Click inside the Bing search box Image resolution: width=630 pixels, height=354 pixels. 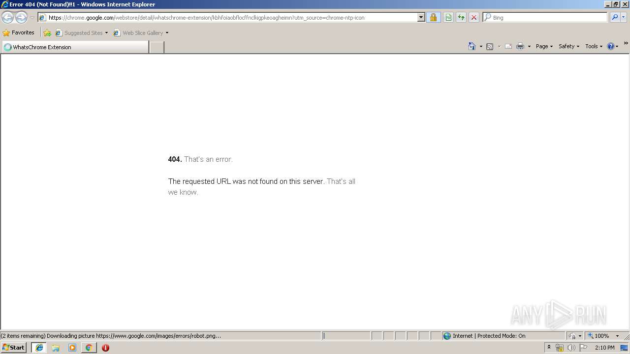pos(549,18)
